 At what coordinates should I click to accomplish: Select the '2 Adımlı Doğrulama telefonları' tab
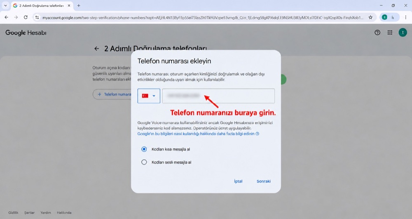[42, 5]
